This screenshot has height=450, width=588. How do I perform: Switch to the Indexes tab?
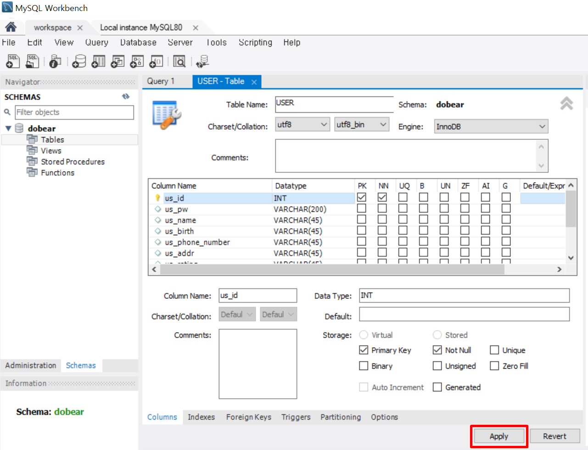201,417
